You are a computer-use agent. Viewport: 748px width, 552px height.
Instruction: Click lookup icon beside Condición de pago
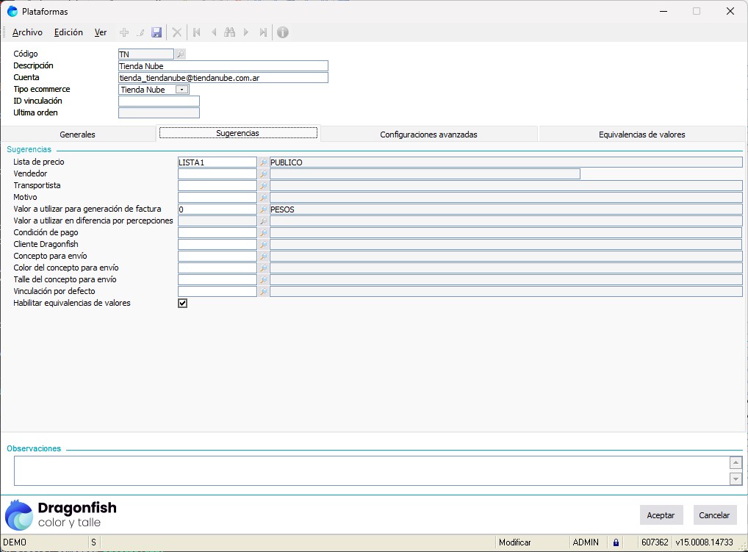click(263, 233)
